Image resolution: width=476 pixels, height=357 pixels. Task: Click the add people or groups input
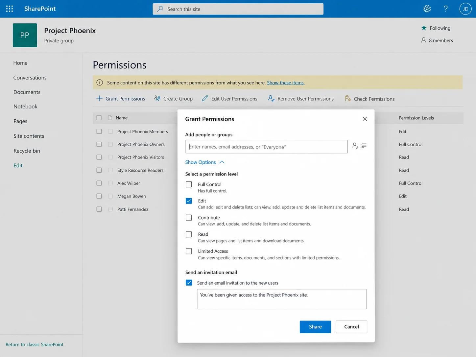266,147
